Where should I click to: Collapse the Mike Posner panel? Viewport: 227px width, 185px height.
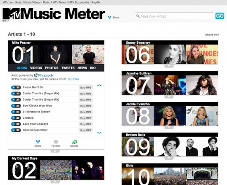(x=55, y=151)
